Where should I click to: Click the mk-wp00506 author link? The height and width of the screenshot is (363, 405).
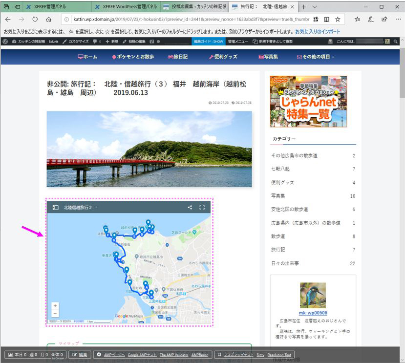pyautogui.click(x=313, y=313)
